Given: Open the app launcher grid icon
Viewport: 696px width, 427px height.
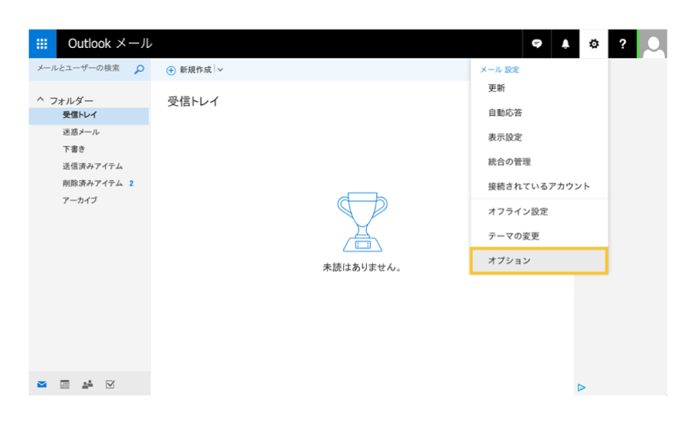Looking at the screenshot, I should (x=42, y=44).
